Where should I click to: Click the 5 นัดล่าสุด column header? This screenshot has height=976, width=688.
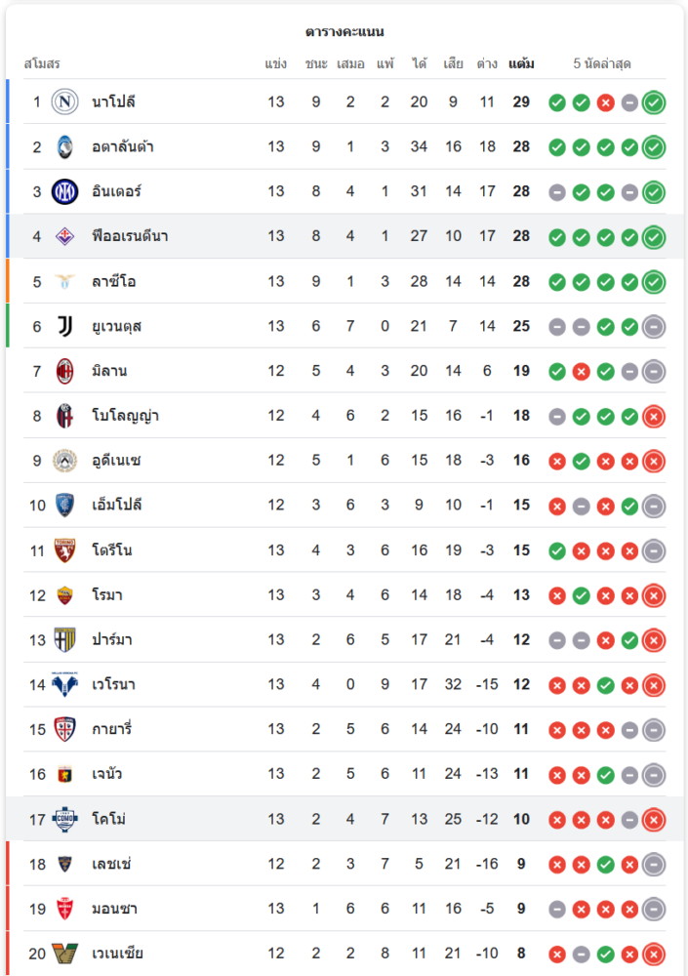602,64
